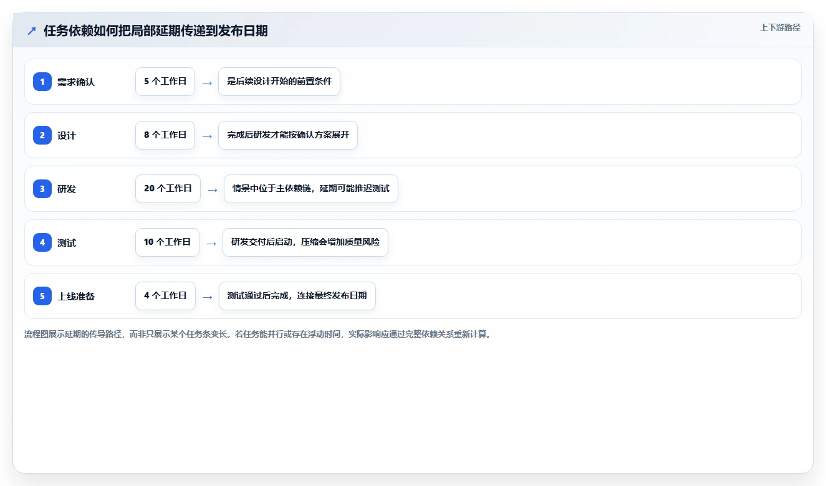Click the 上下游路径 label at top right

780,27
